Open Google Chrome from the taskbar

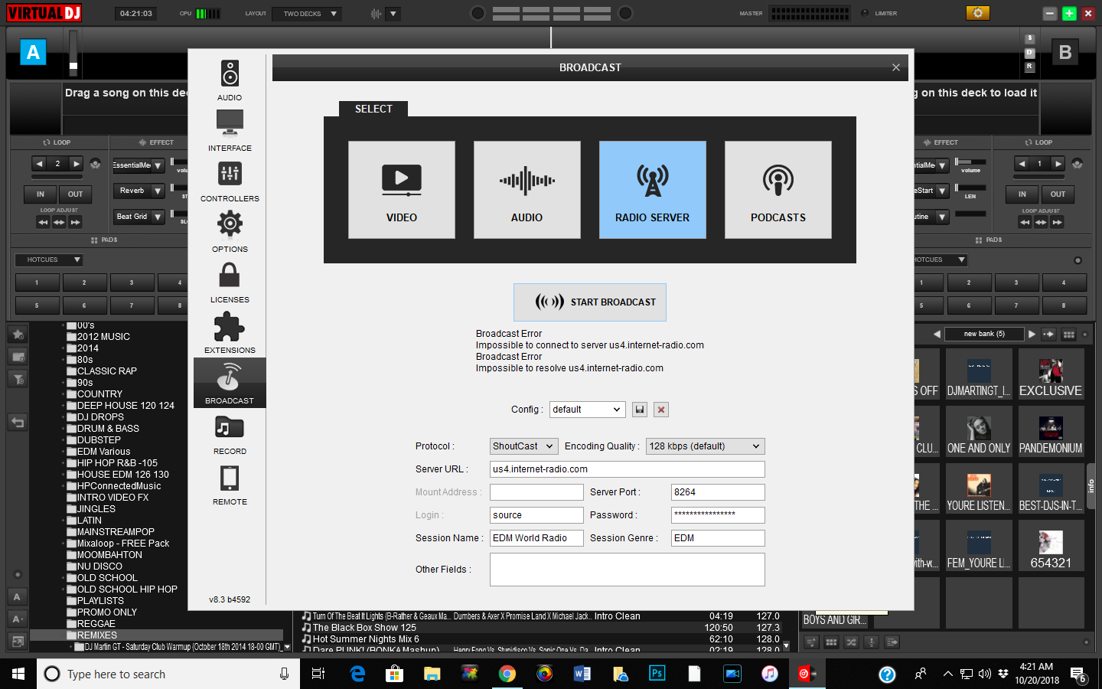tap(507, 674)
